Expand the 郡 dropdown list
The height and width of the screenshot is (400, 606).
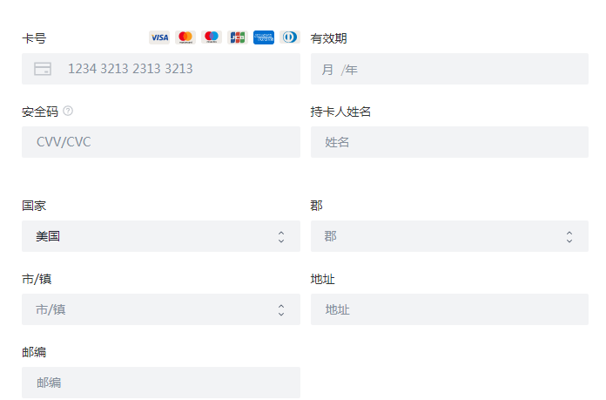pyautogui.click(x=449, y=236)
